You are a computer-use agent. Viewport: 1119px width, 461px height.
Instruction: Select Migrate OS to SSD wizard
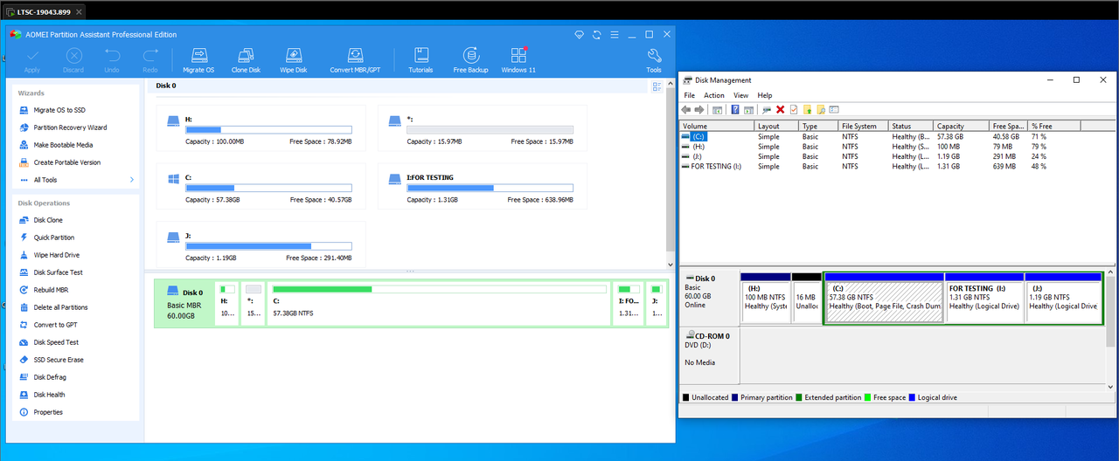(59, 110)
